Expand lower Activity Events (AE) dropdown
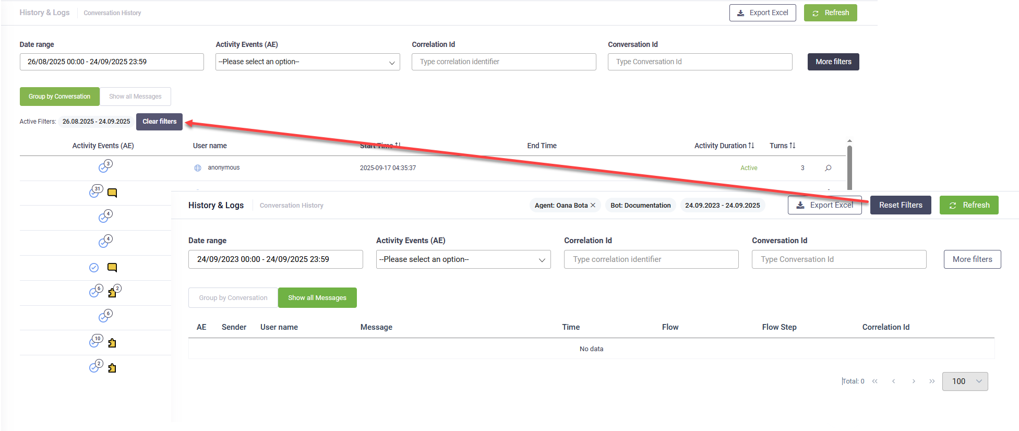This screenshot has height=431, width=1019. 463,259
